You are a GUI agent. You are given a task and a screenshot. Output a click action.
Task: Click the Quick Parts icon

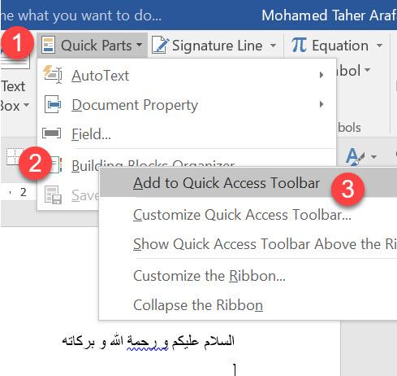pyautogui.click(x=49, y=45)
